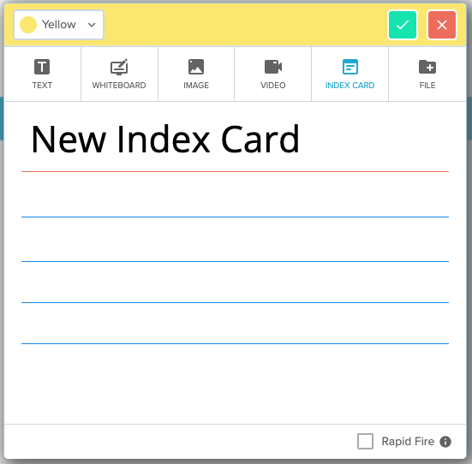Image resolution: width=472 pixels, height=464 pixels.
Task: Pick the Image picture icon
Action: point(196,67)
